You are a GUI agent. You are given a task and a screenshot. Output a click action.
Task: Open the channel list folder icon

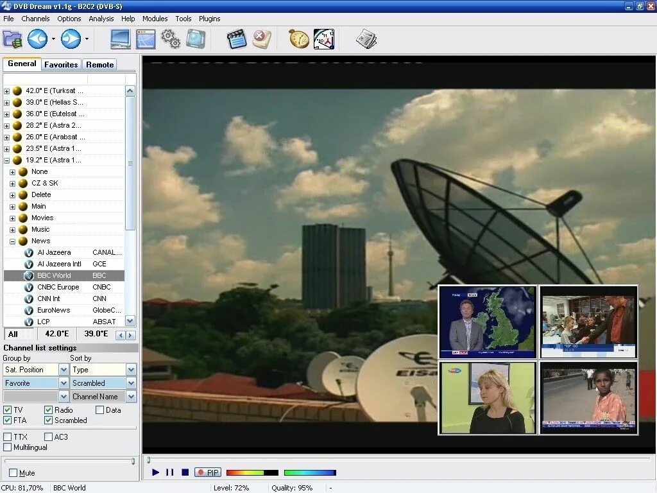point(12,39)
